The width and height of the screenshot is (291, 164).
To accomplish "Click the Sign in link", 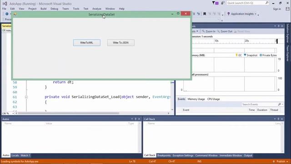I will pyautogui.click(x=277, y=9).
